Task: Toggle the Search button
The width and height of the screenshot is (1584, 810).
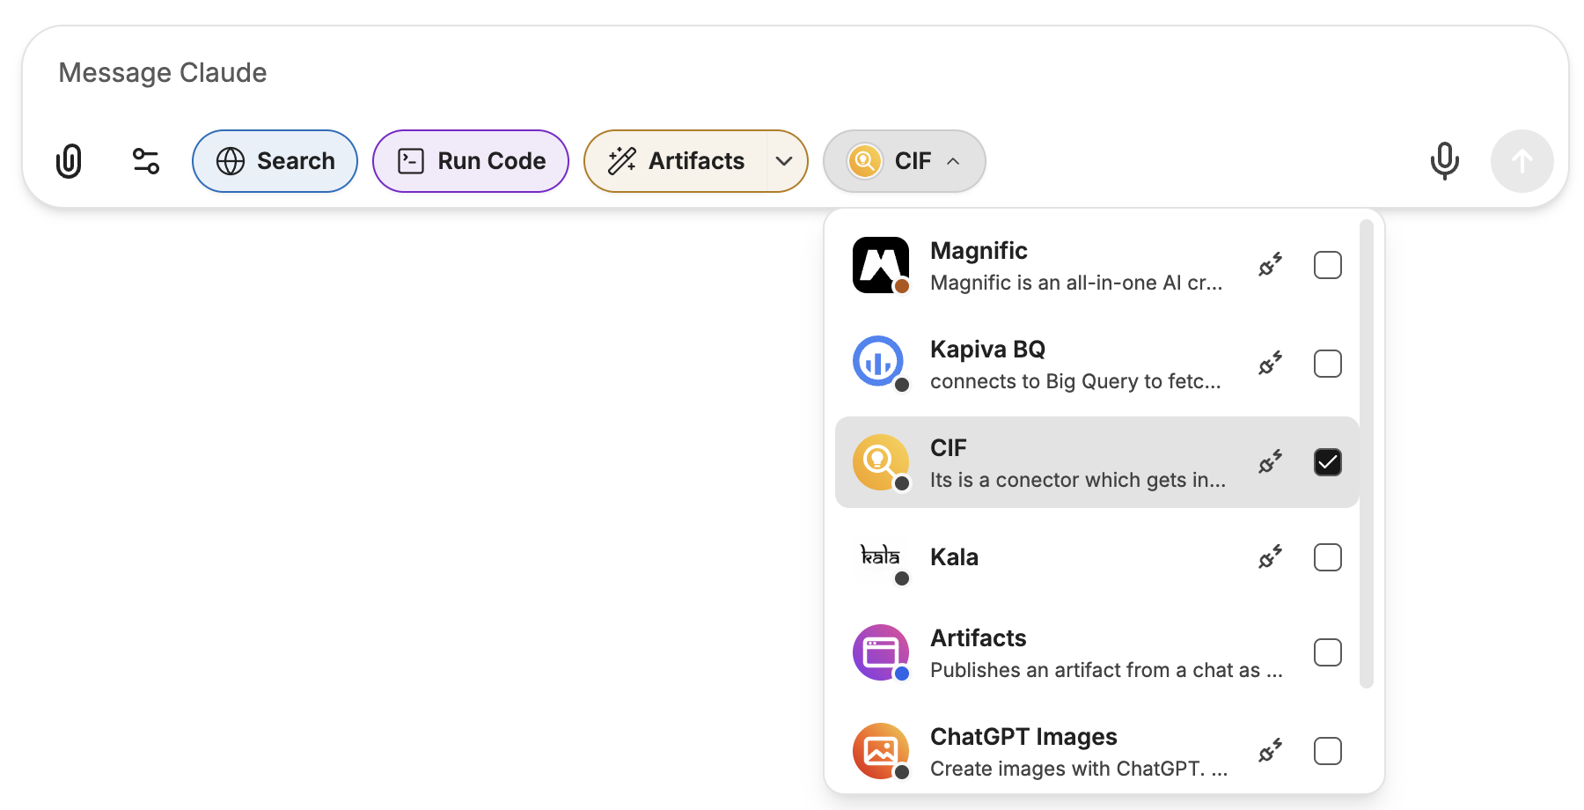Action: 275,161
